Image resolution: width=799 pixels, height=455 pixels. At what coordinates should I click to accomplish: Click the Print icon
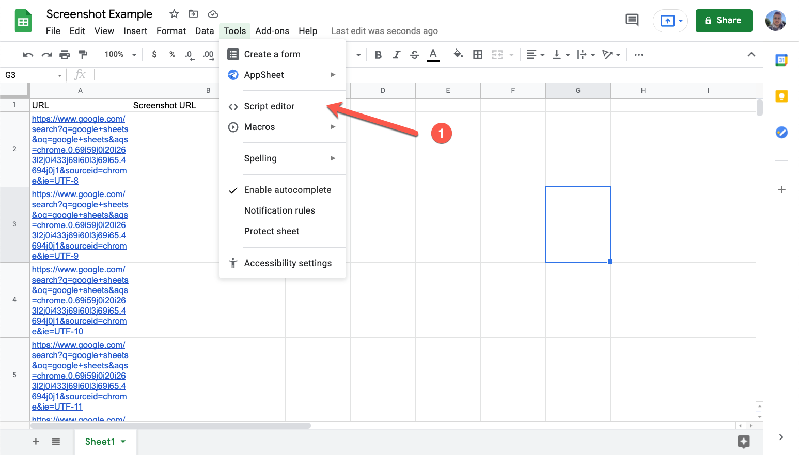tap(65, 55)
